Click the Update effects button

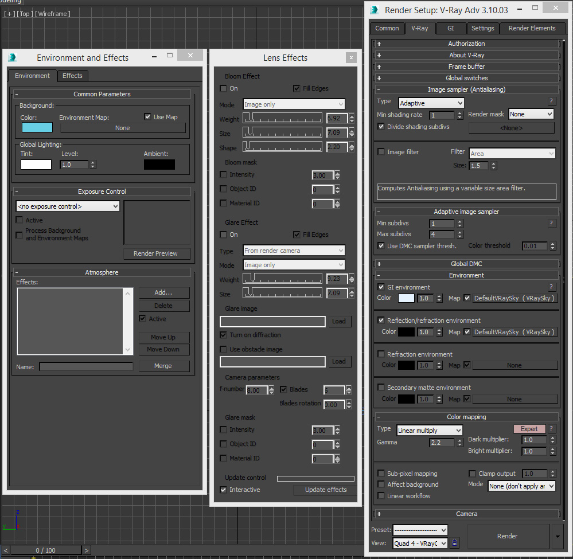(x=326, y=490)
